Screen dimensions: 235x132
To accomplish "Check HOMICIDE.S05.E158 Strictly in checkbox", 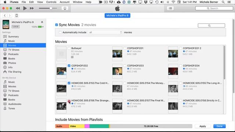I will coord(181,100).
